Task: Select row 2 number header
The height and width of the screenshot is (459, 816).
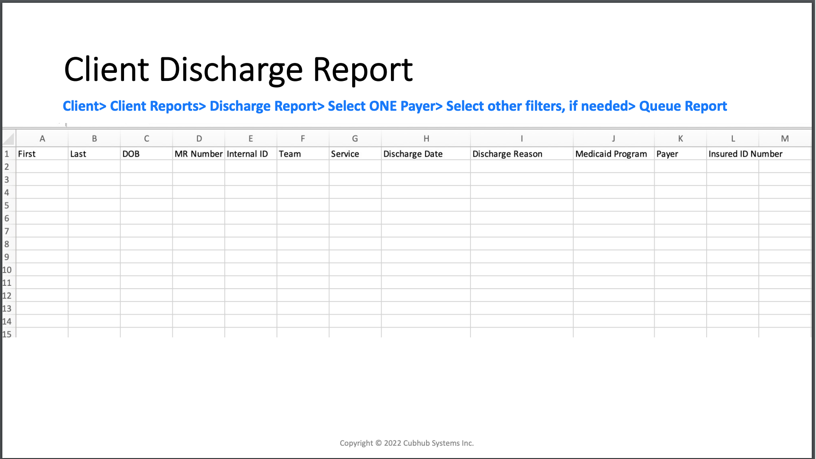Action: tap(9, 167)
